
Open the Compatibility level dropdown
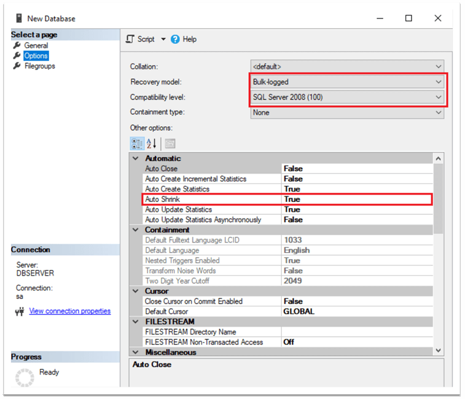tap(347, 97)
